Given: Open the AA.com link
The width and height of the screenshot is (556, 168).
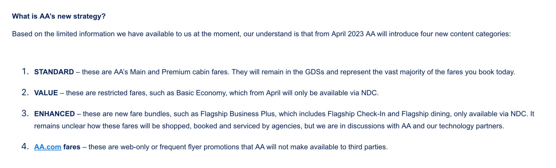Looking at the screenshot, I should (x=48, y=147).
